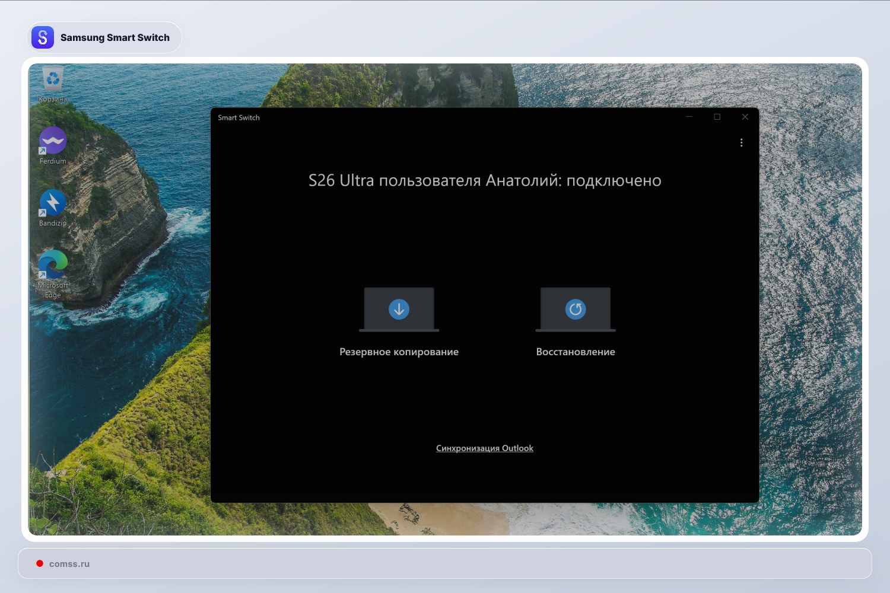
Task: Open the Корзина recycle bin desktop icon
Action: pyautogui.click(x=53, y=80)
